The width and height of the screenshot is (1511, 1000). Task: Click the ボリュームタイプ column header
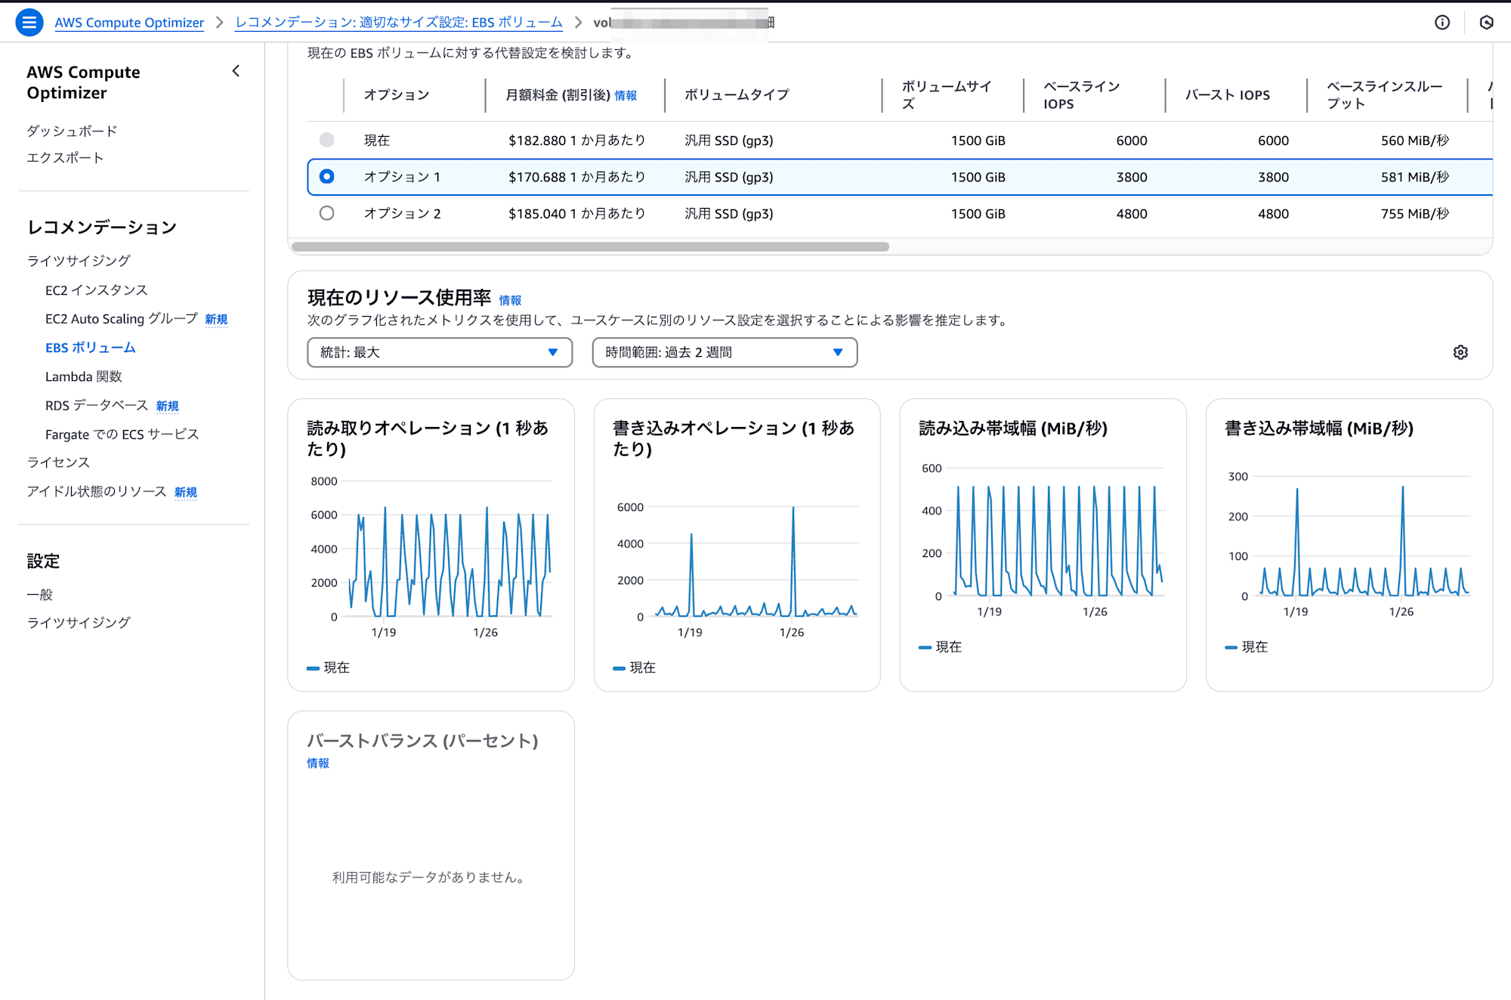[737, 94]
